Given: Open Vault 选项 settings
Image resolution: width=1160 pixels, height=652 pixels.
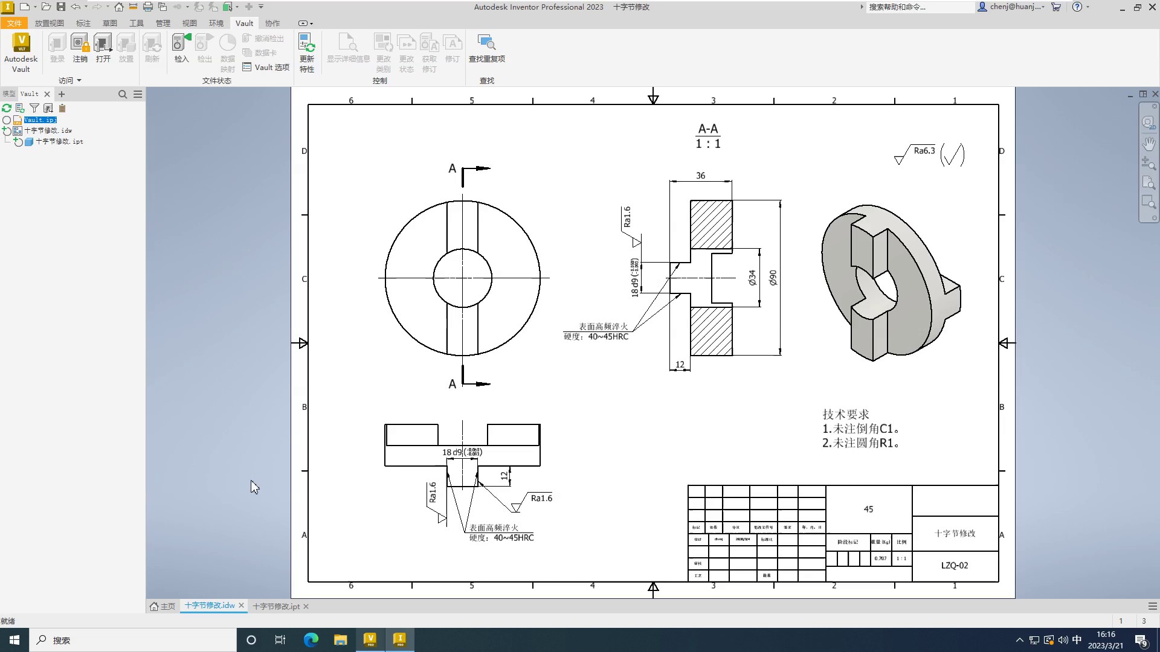Looking at the screenshot, I should 266,67.
